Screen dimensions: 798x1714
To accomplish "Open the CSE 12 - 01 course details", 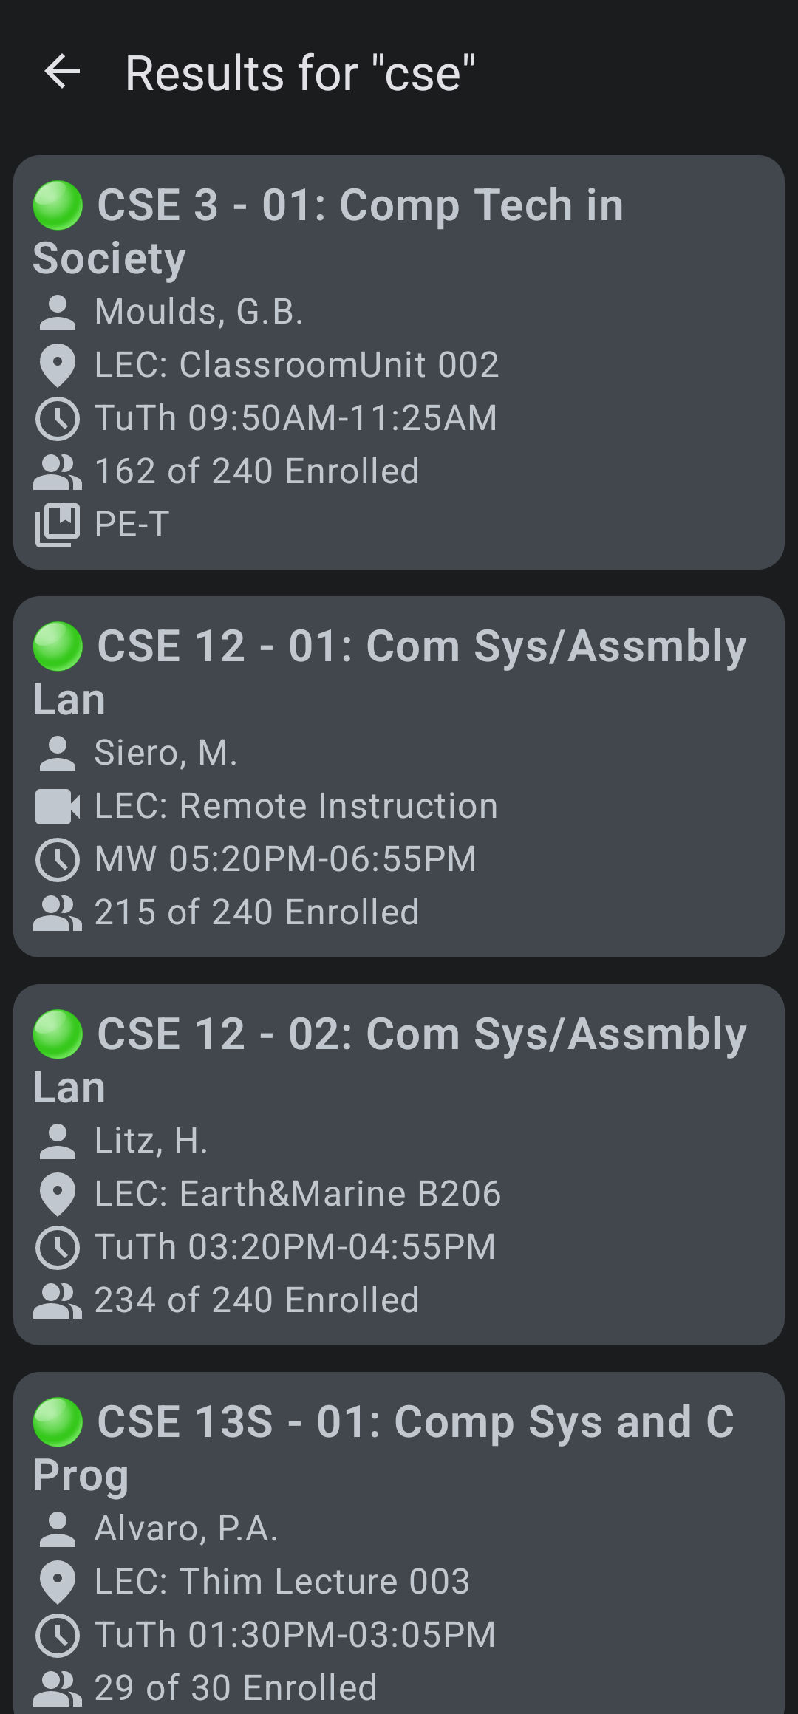I will coord(399,776).
